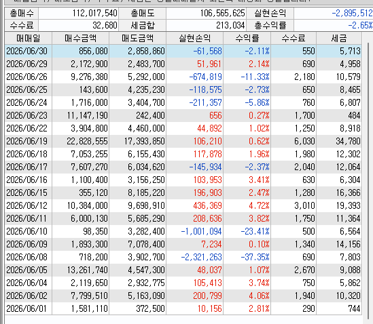
Task: Click the 실현손익 column header
Action: pyautogui.click(x=194, y=38)
